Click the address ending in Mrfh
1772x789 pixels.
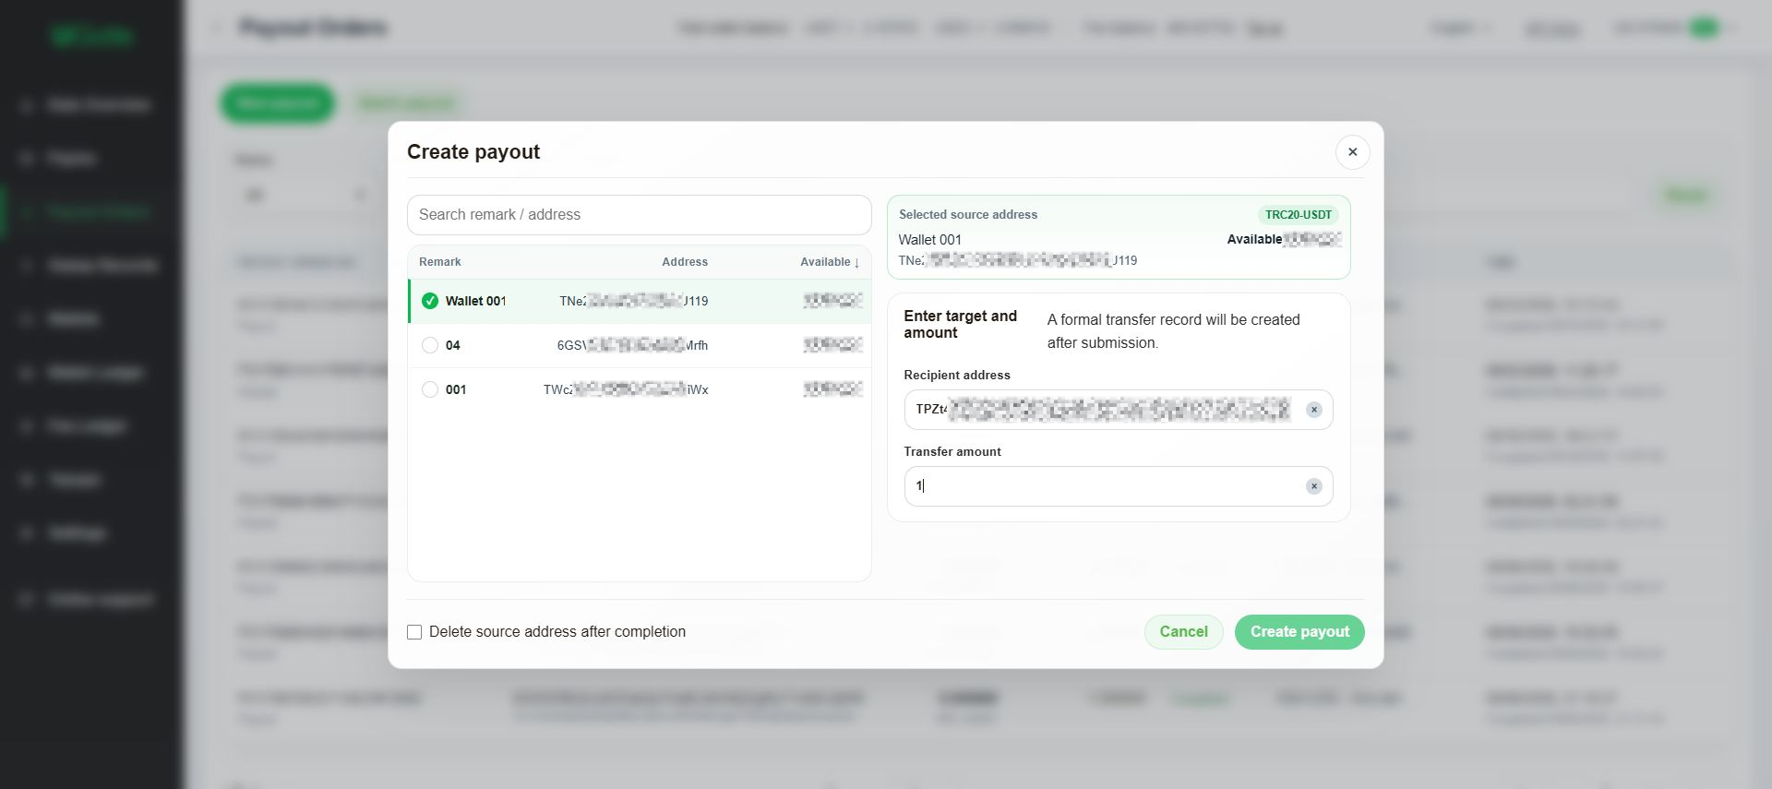(632, 345)
